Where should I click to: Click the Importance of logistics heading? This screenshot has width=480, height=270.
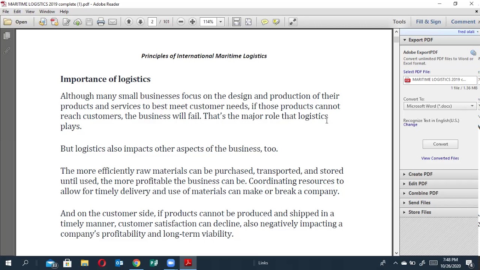point(105,79)
